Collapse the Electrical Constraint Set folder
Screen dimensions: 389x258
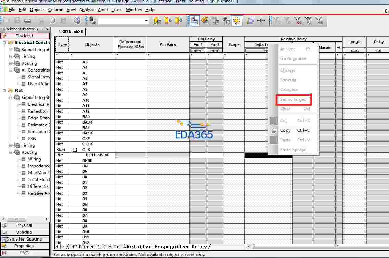click(4, 43)
